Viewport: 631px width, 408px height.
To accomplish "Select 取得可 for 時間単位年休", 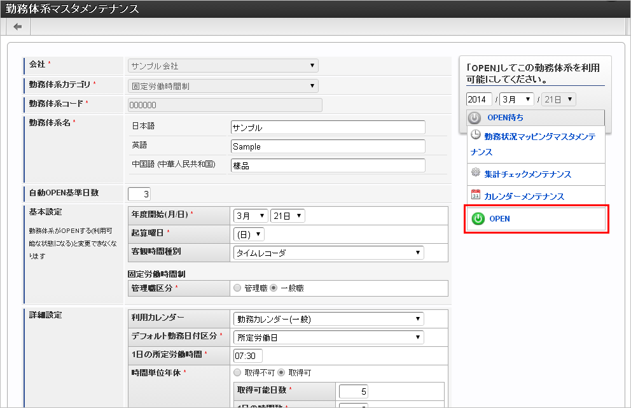I will [x=281, y=372].
